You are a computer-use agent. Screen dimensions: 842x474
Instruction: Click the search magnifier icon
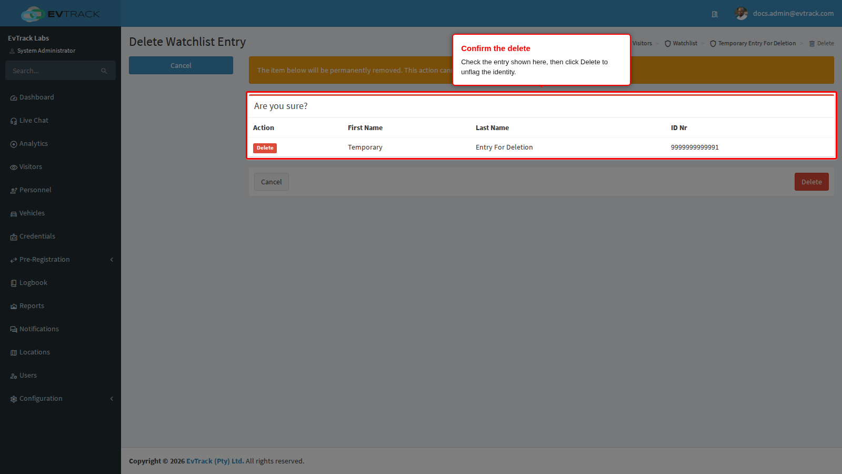pyautogui.click(x=104, y=71)
